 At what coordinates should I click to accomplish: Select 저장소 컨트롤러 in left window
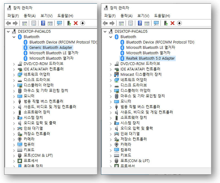37,134
